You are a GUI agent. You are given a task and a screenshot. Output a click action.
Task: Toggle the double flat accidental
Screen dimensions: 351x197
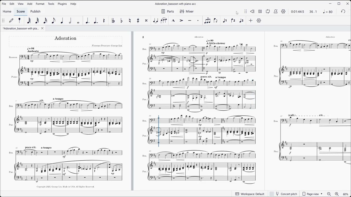click(x=113, y=21)
